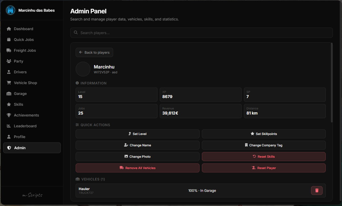Image resolution: width=342 pixels, height=206 pixels.
Task: Click the Hauler vehicle name
Action: click(x=84, y=189)
